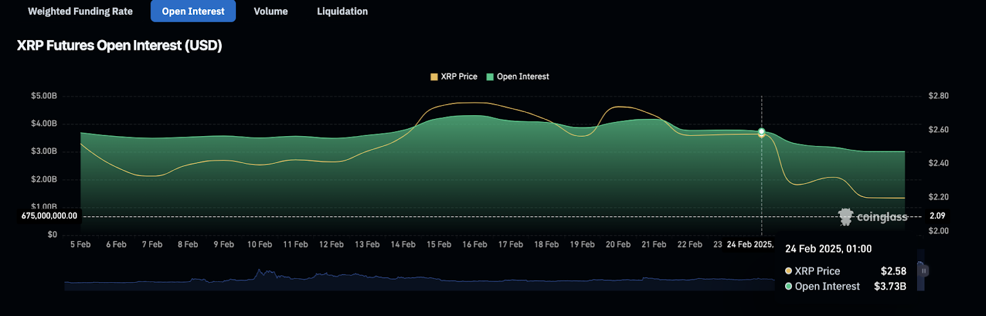Click the green Open Interest legend square

[490, 77]
